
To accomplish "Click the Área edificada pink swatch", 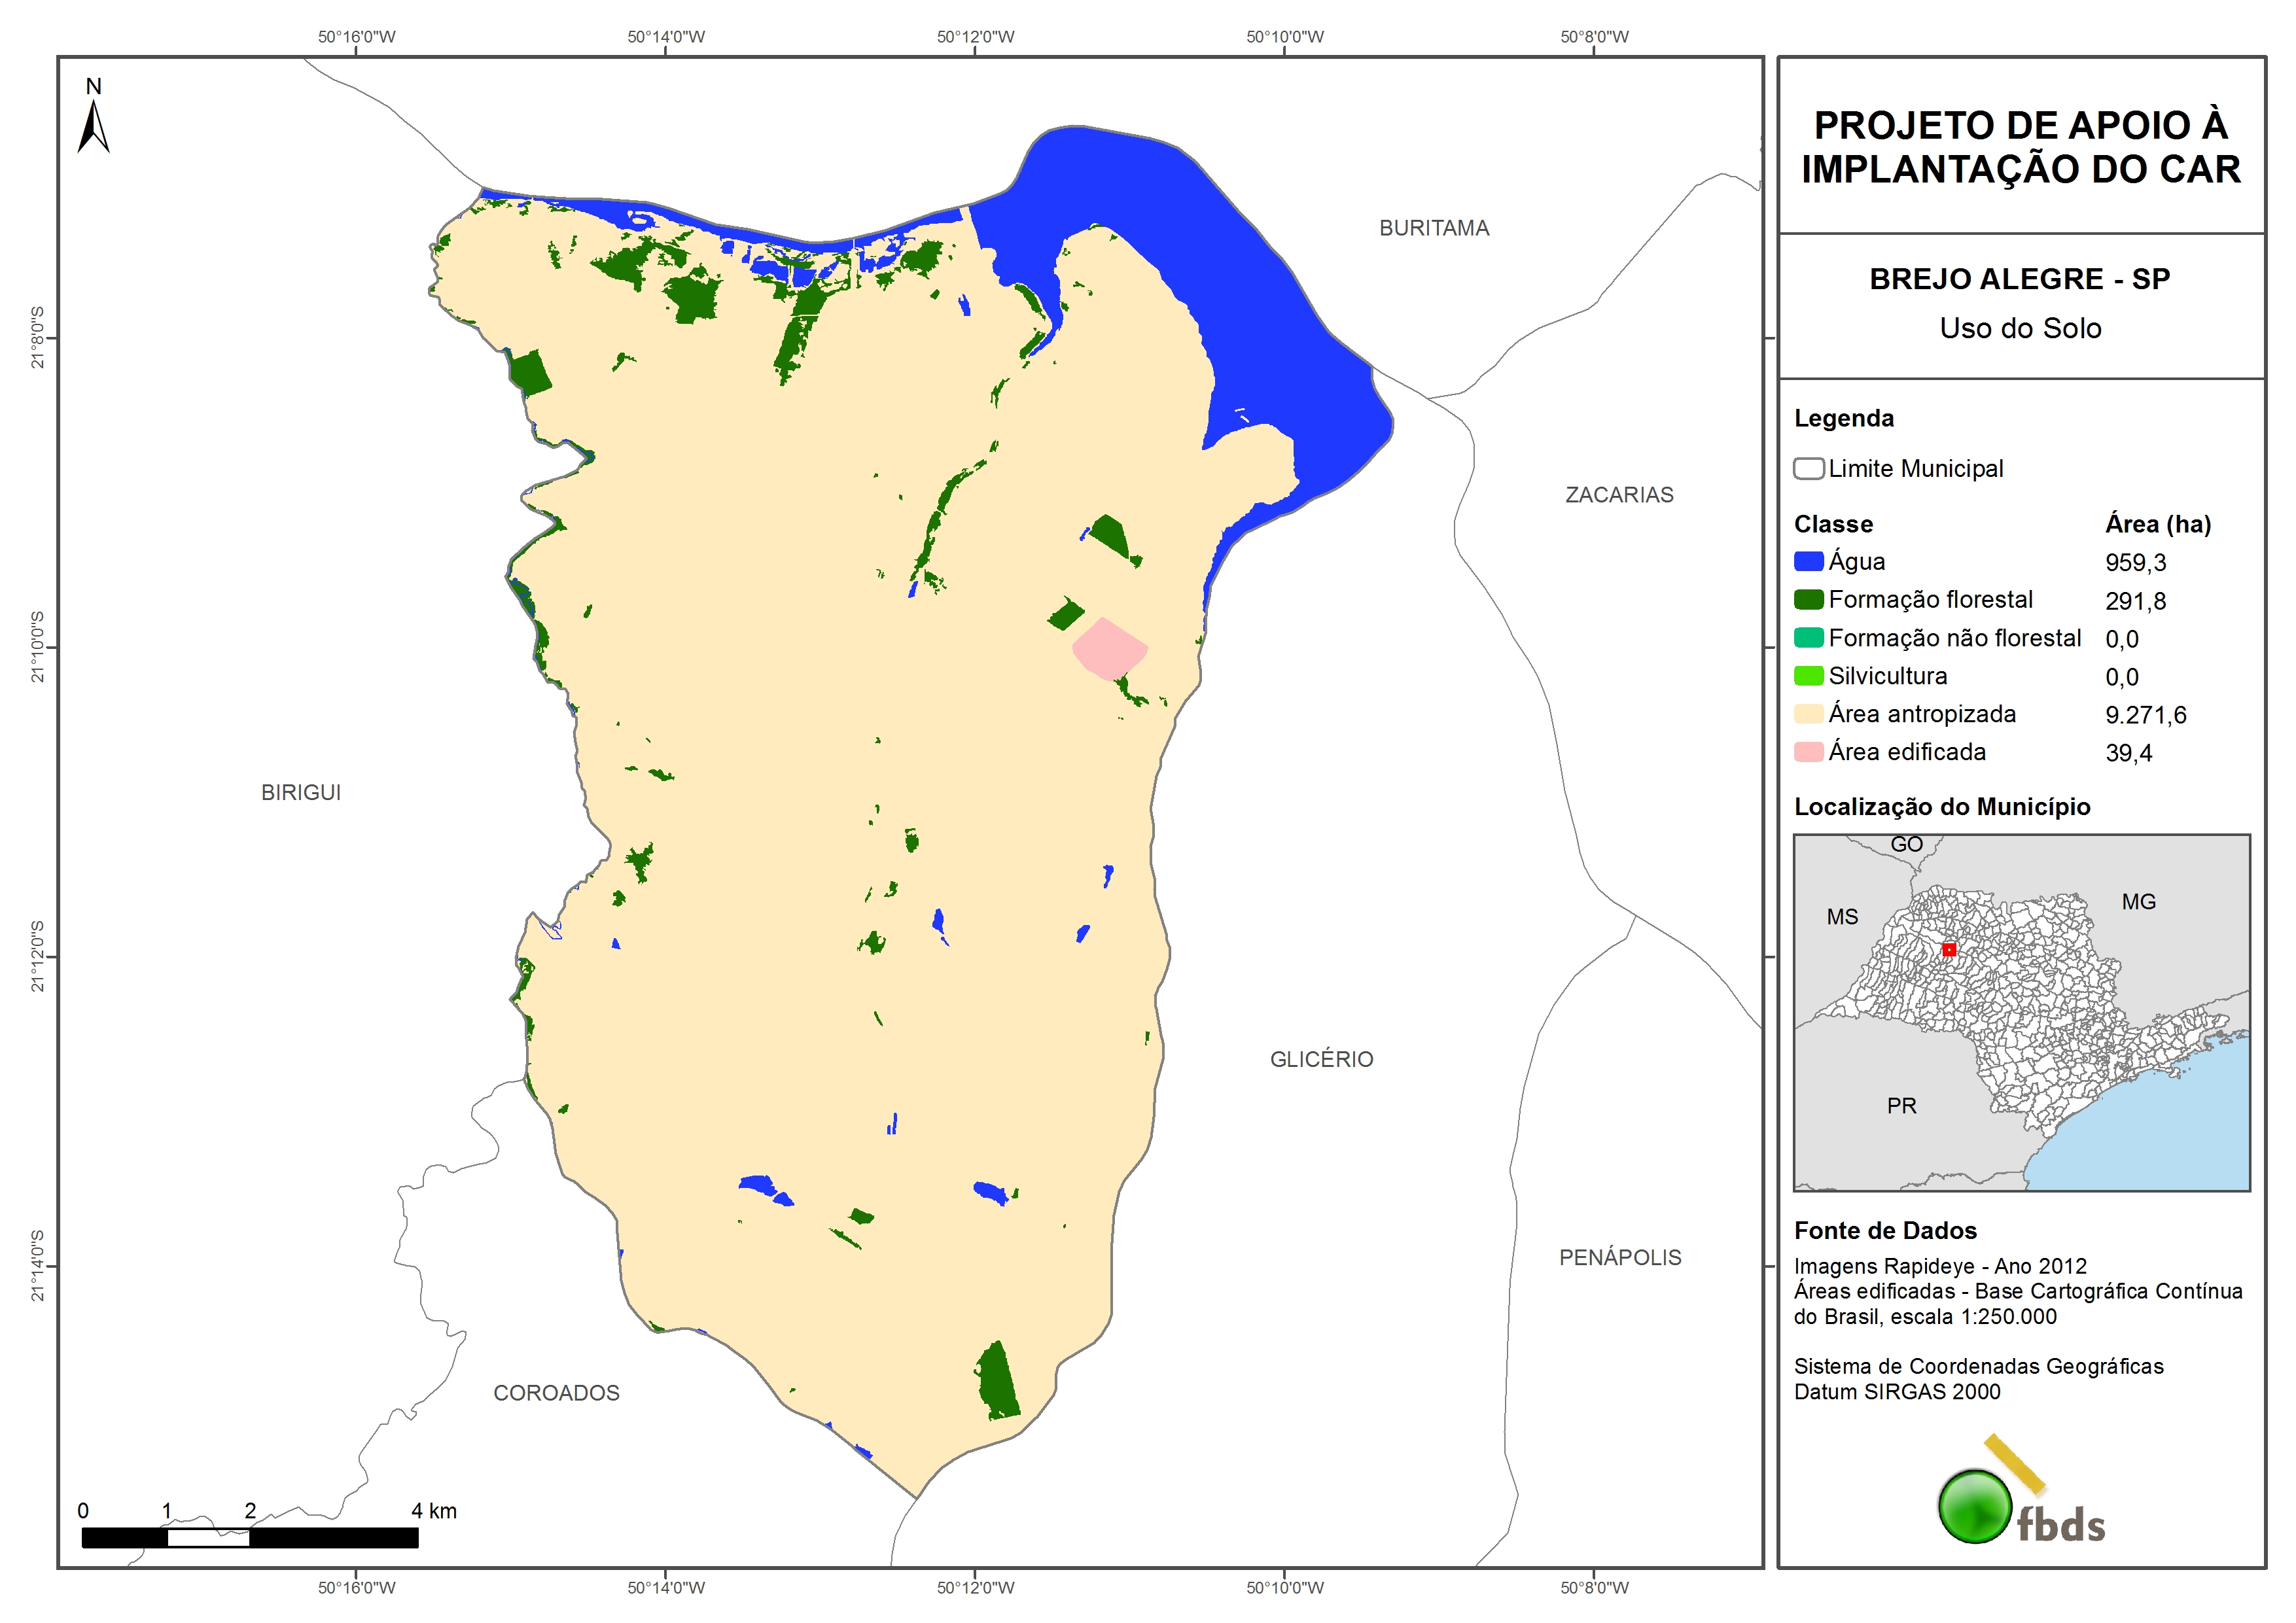I will pyautogui.click(x=1808, y=752).
